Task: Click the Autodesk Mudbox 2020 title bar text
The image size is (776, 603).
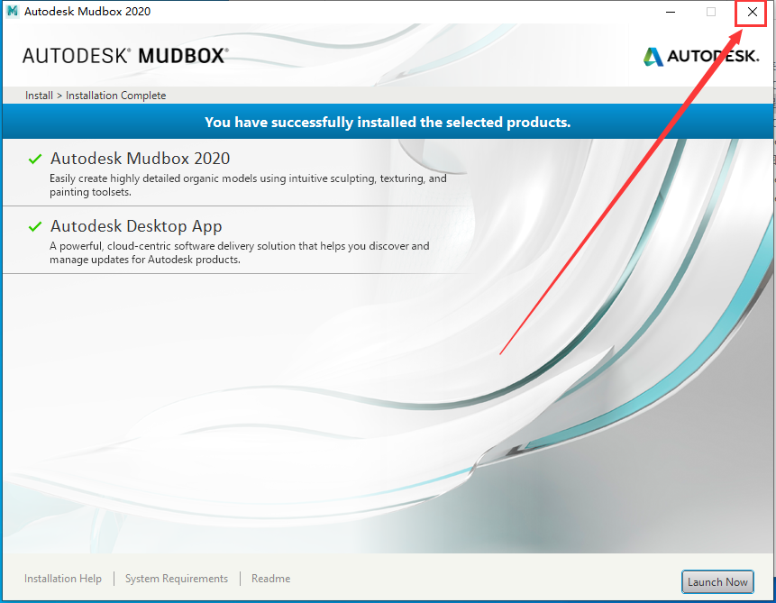Action: 87,12
